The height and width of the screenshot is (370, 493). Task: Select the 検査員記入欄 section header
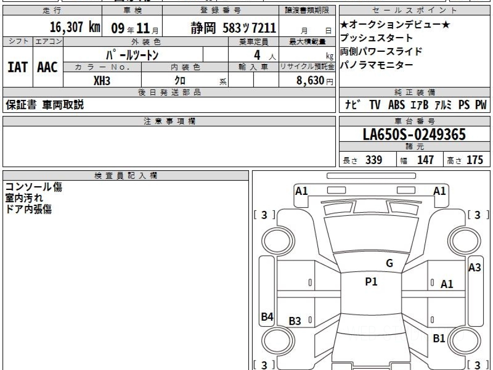(x=126, y=176)
